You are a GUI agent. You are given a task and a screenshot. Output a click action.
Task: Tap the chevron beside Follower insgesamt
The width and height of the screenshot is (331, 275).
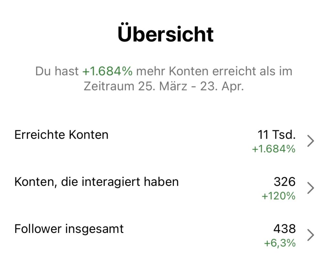point(311,235)
